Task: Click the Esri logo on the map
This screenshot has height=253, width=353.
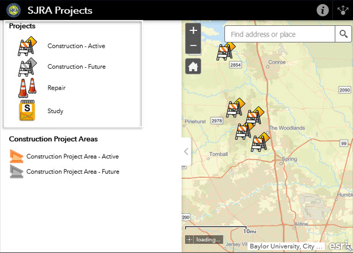Action: 339,246
